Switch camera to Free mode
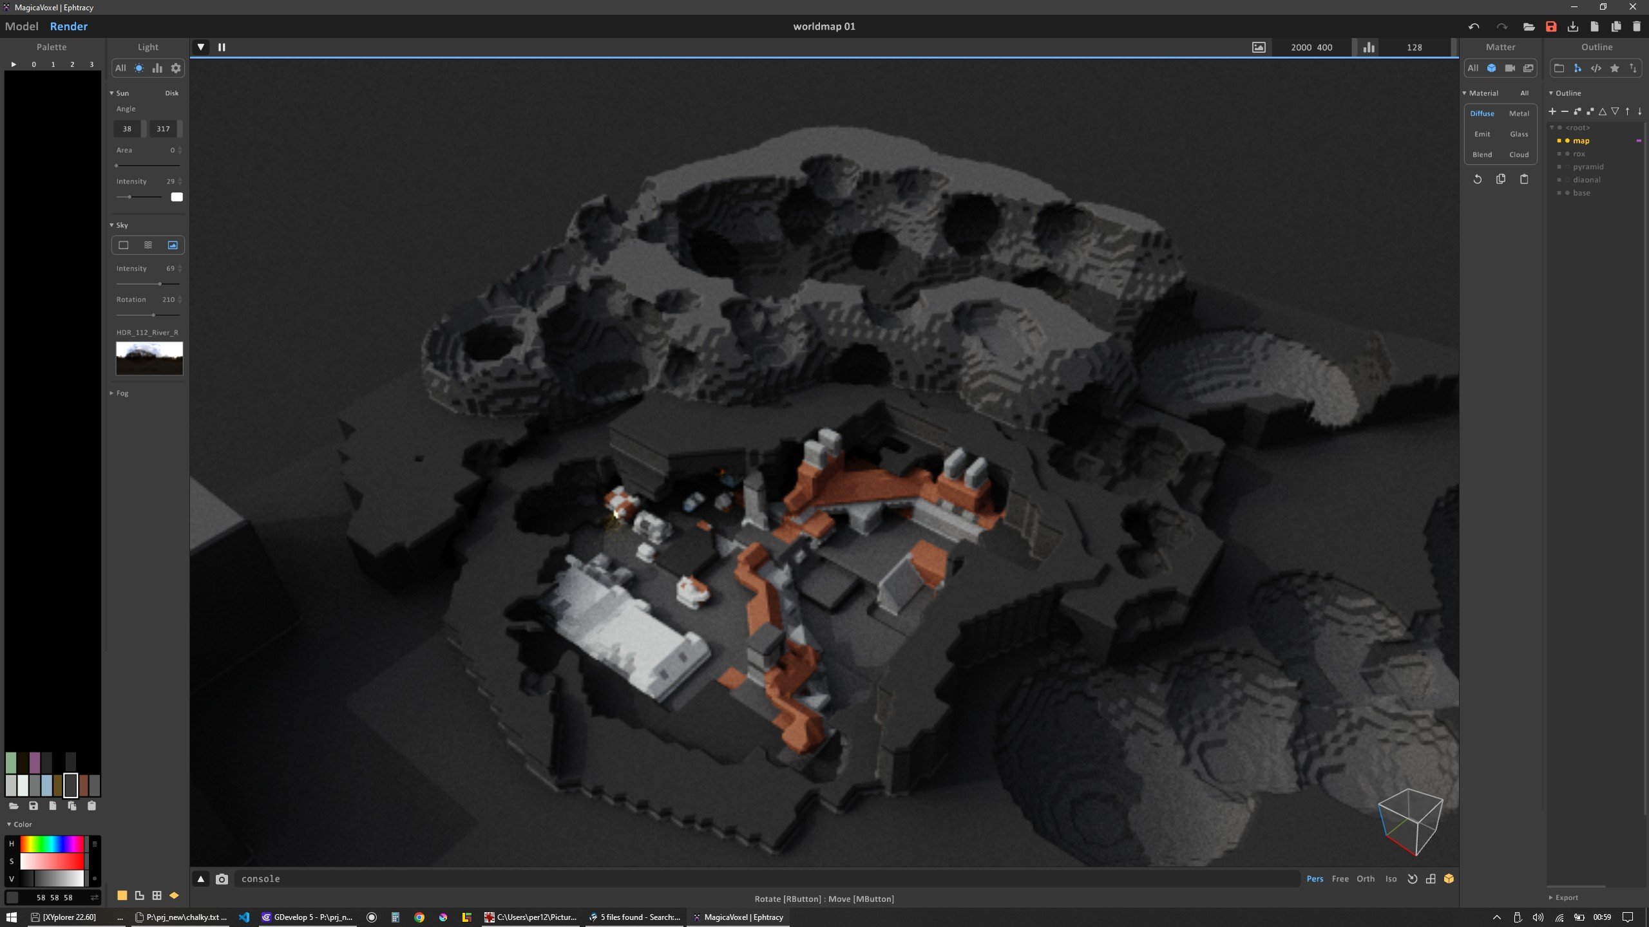The height and width of the screenshot is (927, 1649). (x=1340, y=879)
